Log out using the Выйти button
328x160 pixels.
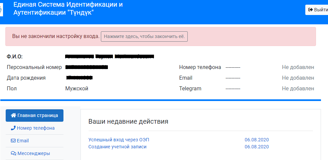coord(317,10)
